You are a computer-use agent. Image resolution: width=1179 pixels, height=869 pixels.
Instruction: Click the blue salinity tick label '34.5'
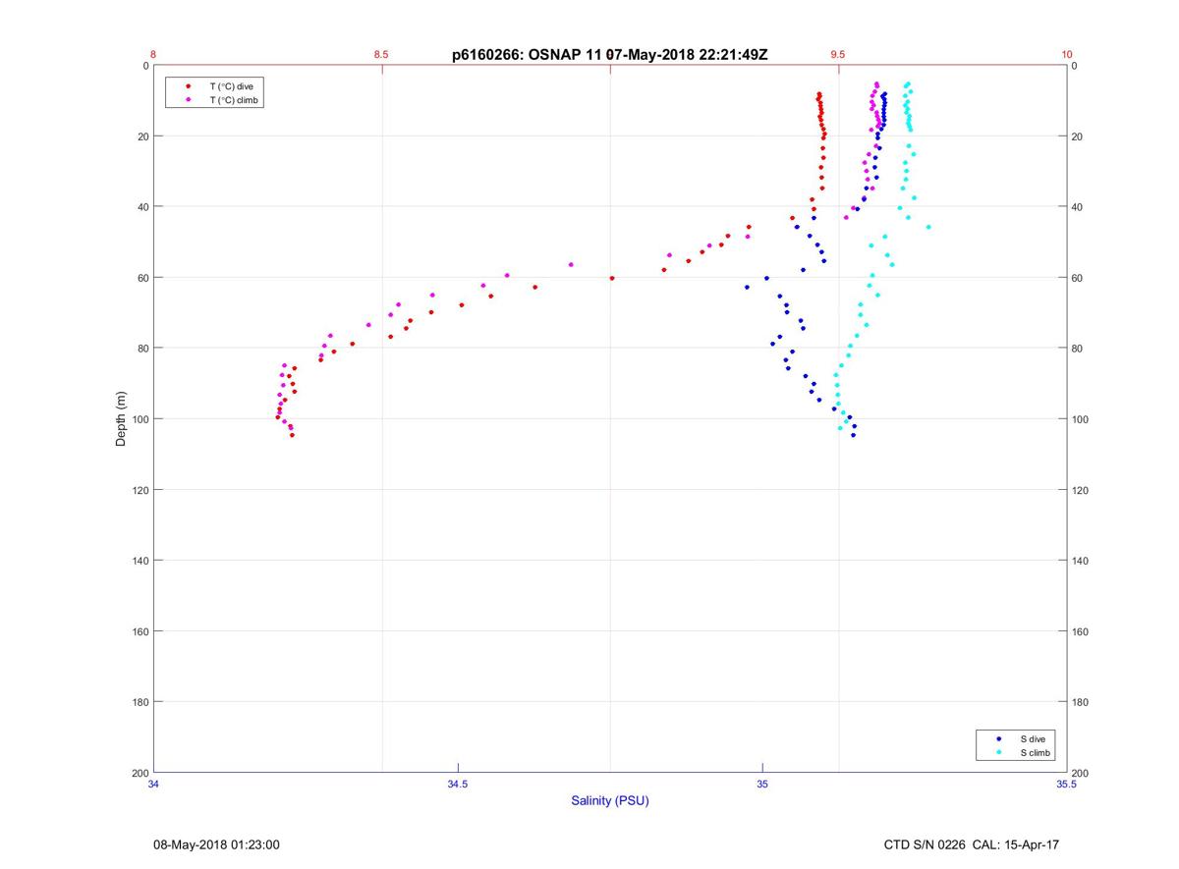coord(458,784)
